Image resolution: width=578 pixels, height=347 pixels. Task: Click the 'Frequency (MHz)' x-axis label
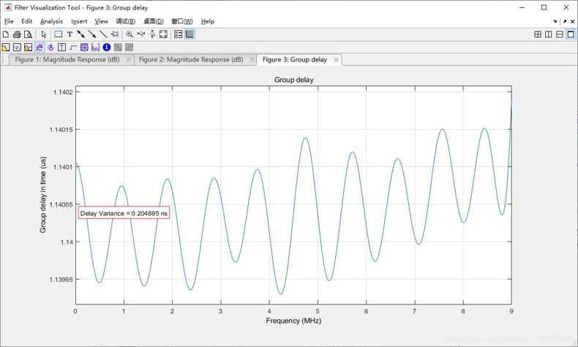293,321
